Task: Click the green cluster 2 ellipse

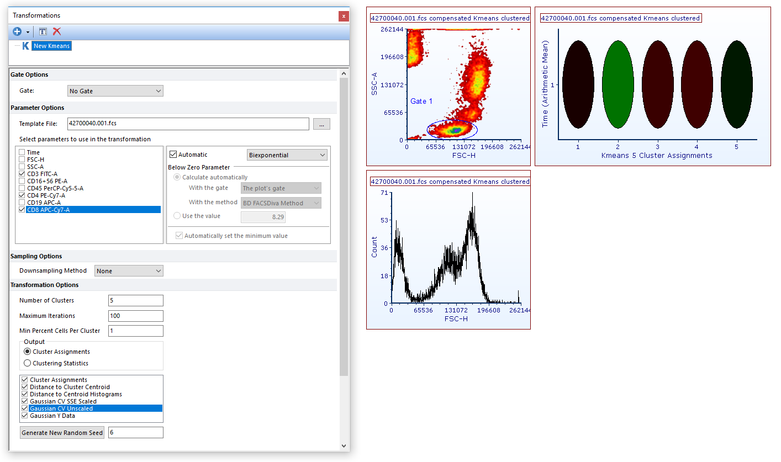Action: coord(618,84)
